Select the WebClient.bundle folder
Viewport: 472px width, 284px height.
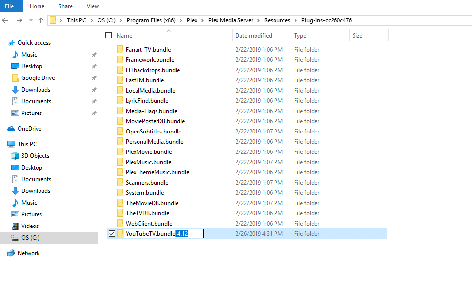coord(149,224)
